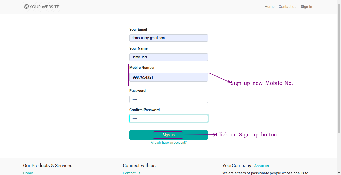Submit the form with Sign up button
The height and width of the screenshot is (175, 341).
point(169,135)
